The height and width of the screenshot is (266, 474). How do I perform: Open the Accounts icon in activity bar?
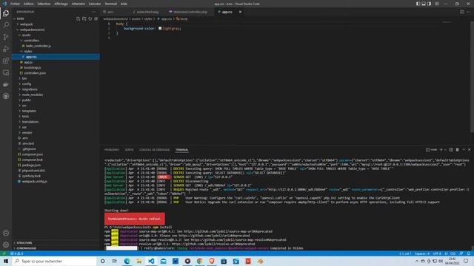[6, 233]
